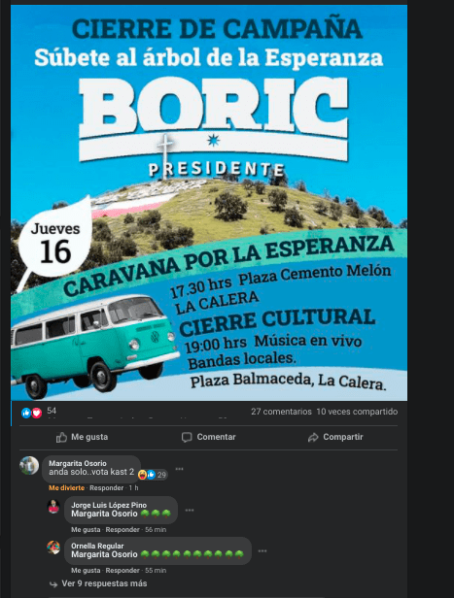This screenshot has height=598, width=454.
Task: Click the Me gusta thumbs-up icon
Action: (x=61, y=437)
